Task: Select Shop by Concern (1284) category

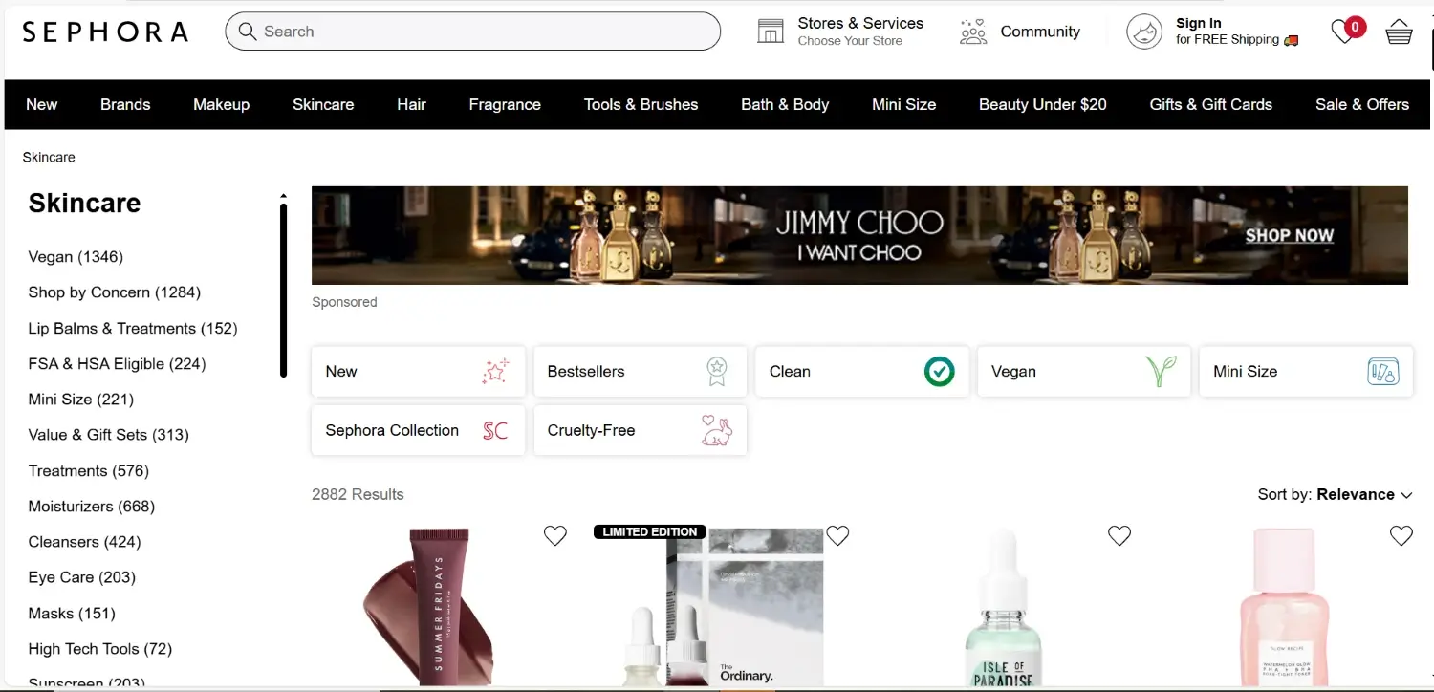Action: click(114, 292)
